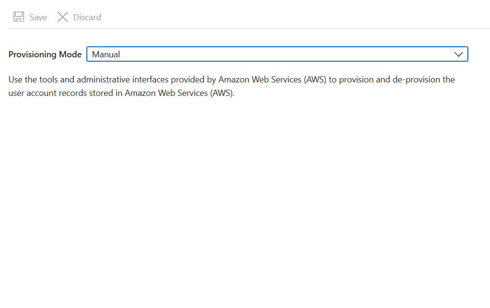This screenshot has width=490, height=308.
Task: Select the floppy disk Save icon
Action: 18,16
